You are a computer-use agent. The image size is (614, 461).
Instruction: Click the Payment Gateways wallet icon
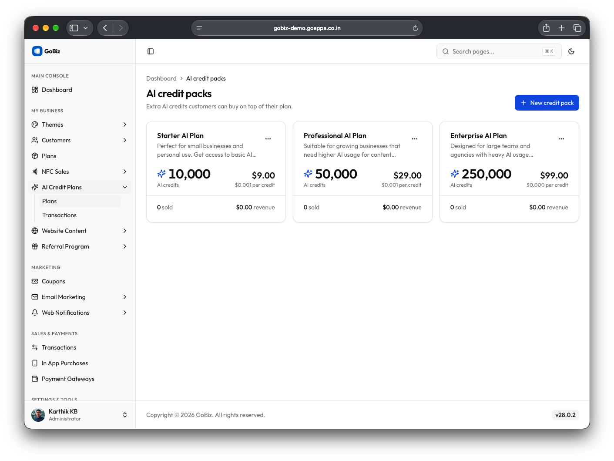coord(35,379)
